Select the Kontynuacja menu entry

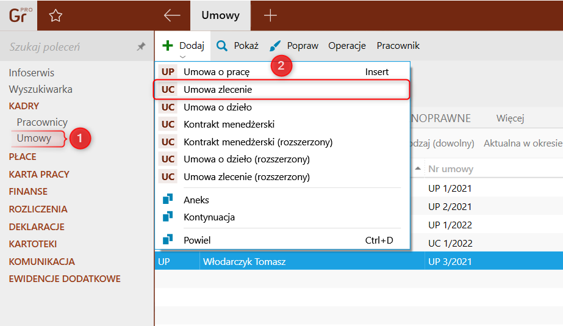(x=282, y=217)
